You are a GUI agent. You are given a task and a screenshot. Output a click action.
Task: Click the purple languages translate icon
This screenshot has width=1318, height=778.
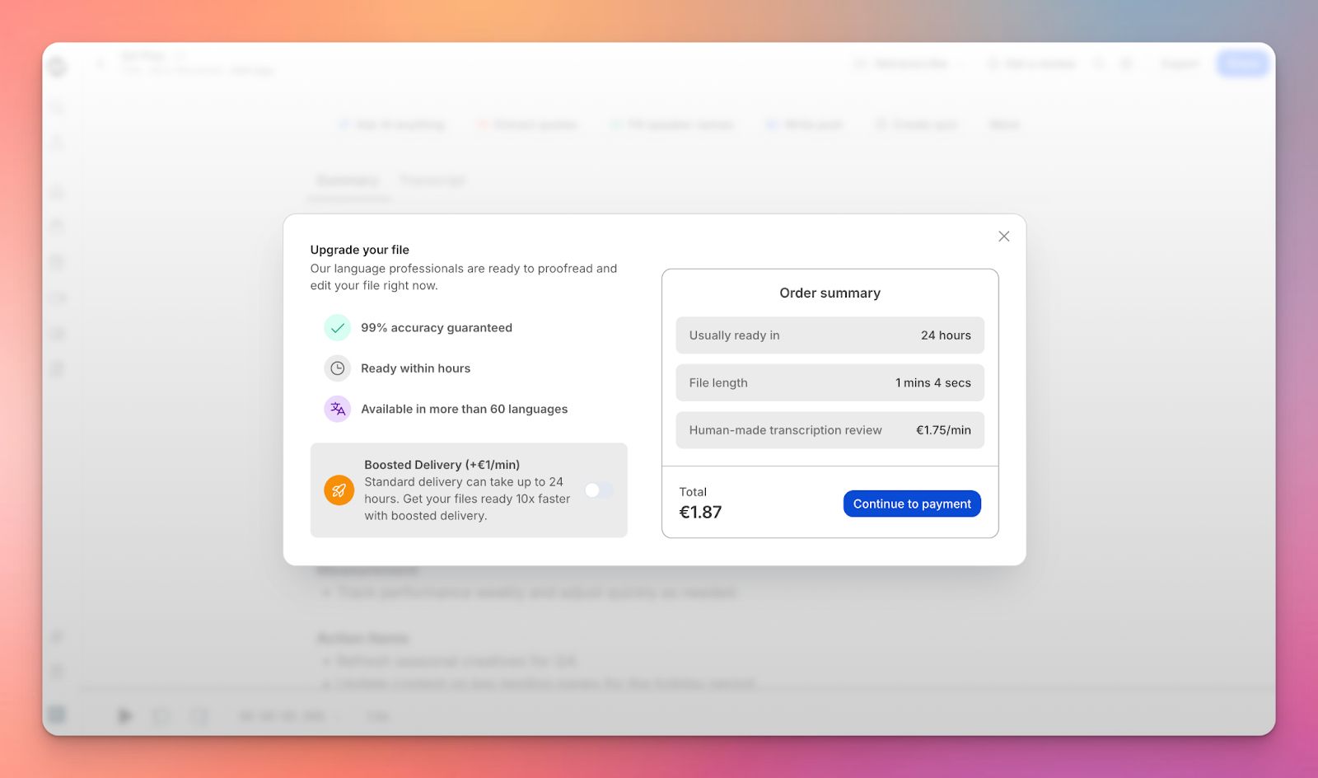pyautogui.click(x=337, y=409)
